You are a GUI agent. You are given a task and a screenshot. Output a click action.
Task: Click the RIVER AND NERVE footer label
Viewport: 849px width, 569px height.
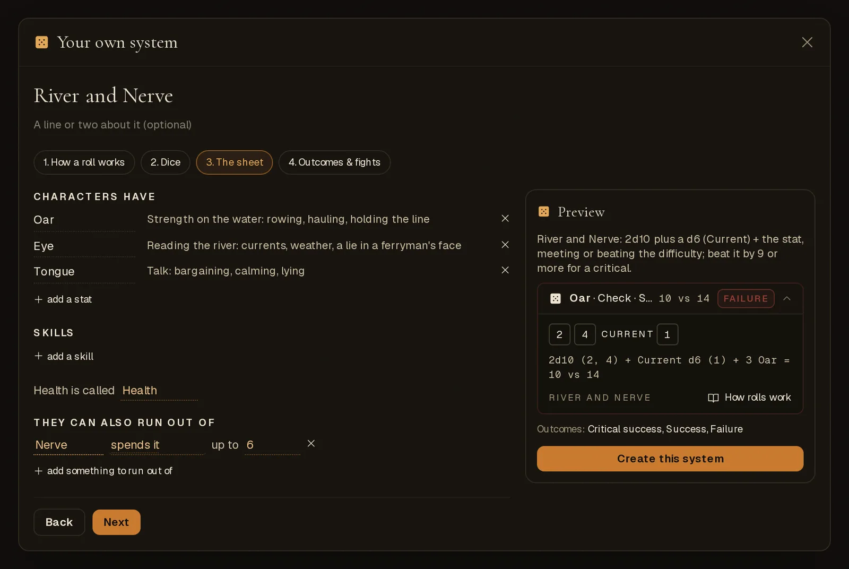[600, 398]
